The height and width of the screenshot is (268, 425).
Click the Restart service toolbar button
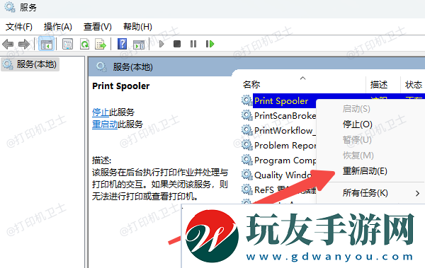210,44
